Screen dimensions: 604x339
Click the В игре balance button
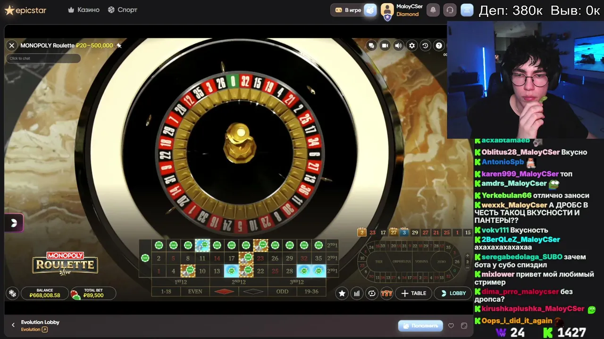click(x=348, y=10)
